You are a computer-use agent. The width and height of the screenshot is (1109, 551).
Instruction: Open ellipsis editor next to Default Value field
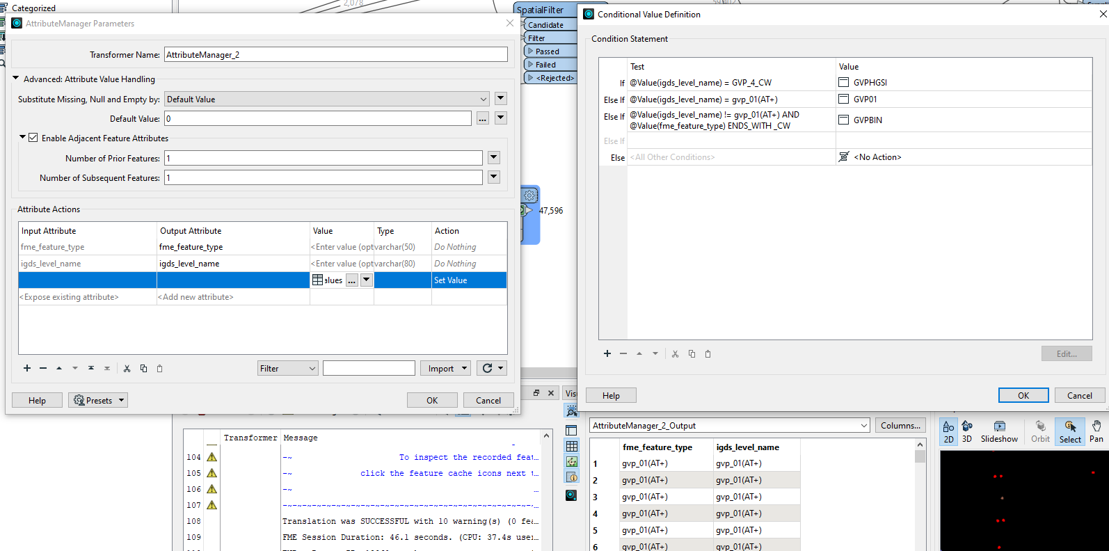482,118
